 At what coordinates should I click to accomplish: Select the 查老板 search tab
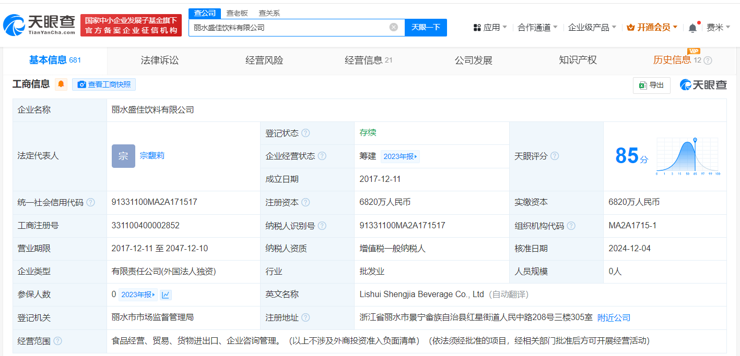pyautogui.click(x=237, y=13)
